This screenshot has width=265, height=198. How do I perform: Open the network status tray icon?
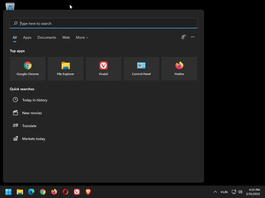234,192
